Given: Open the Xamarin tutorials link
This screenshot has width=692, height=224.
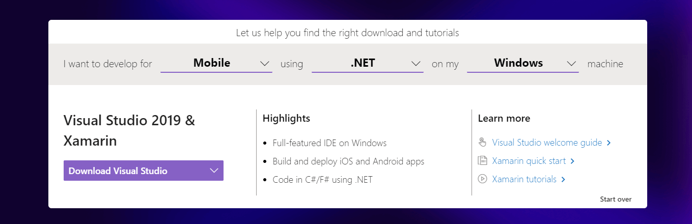Looking at the screenshot, I should 524,179.
